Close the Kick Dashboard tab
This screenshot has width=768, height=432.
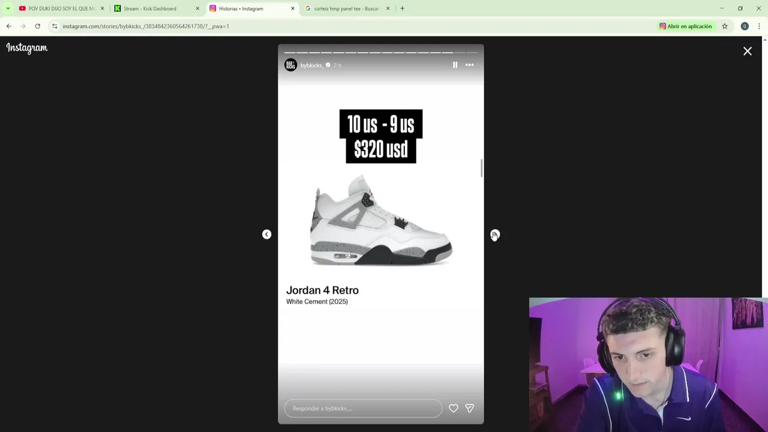click(x=197, y=8)
